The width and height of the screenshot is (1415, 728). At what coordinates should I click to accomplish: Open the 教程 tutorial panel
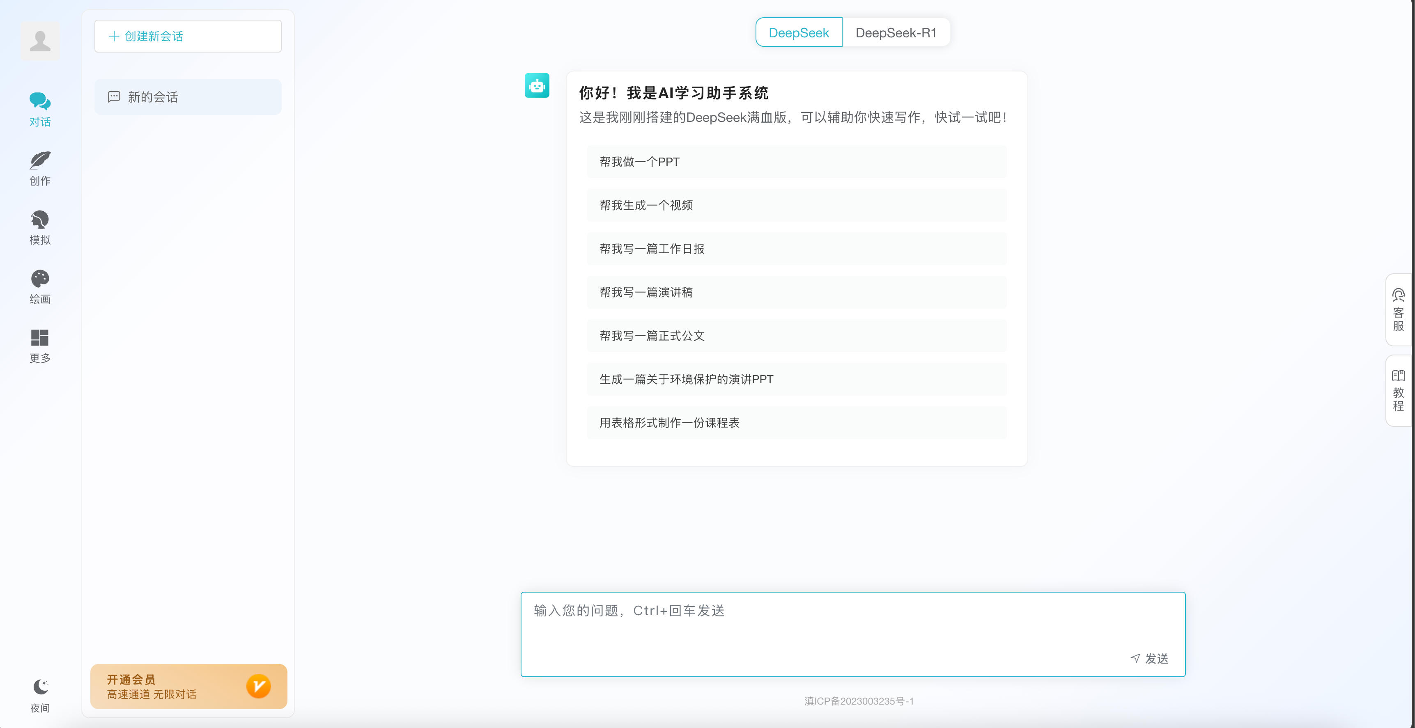click(x=1399, y=390)
